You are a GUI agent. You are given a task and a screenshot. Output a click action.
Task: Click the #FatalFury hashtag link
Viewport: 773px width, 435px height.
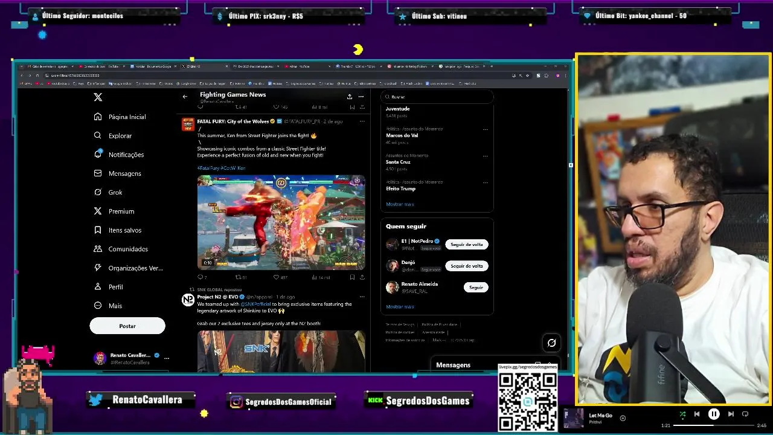[208, 168]
